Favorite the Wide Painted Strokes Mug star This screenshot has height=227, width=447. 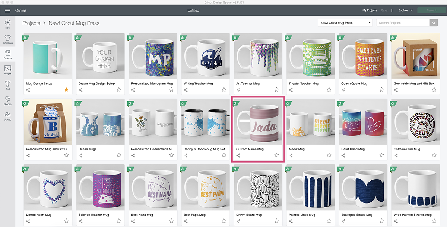click(434, 221)
